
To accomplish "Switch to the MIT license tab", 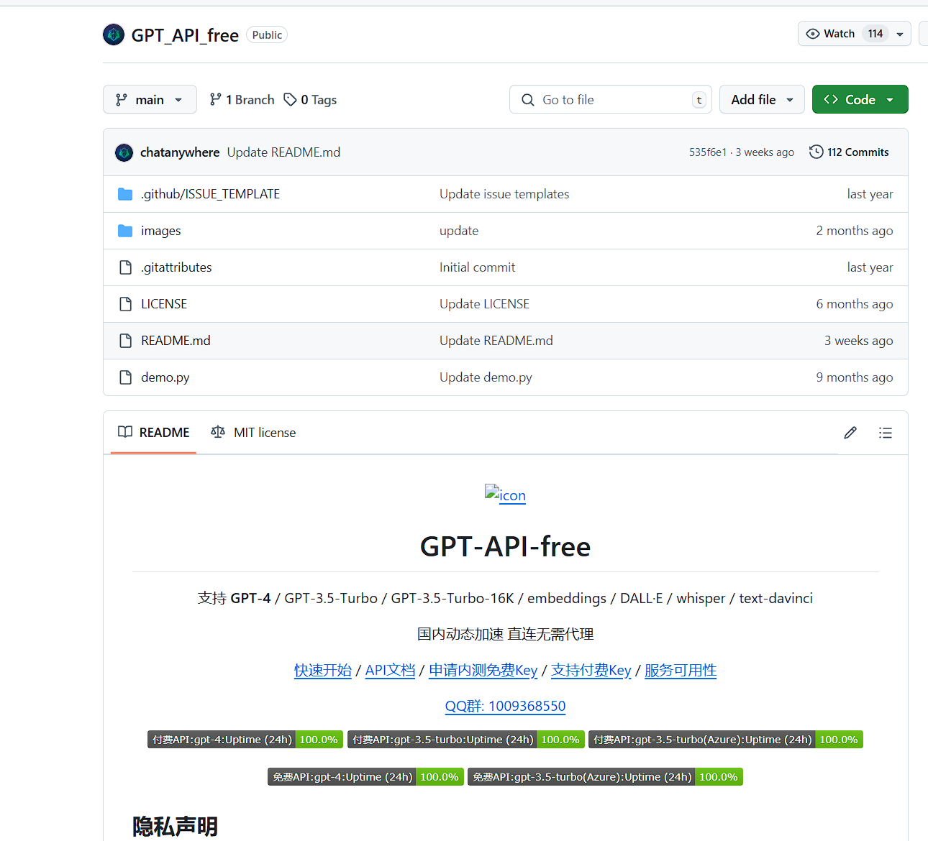I will click(253, 432).
